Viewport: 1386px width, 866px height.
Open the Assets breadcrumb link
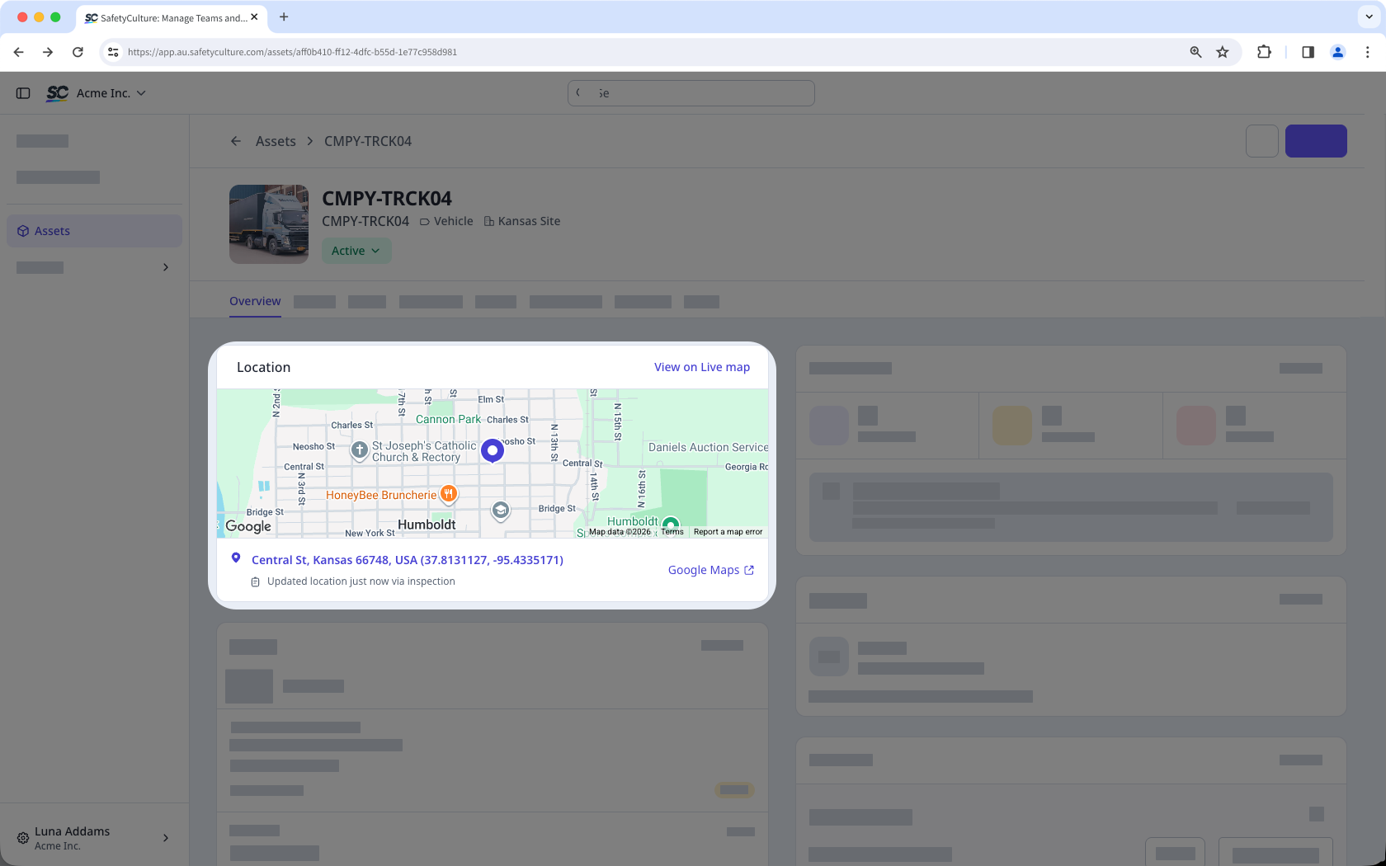(x=276, y=141)
